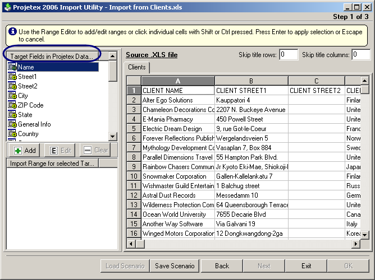Click the field icon next to City
375x280 pixels.
pos(12,96)
